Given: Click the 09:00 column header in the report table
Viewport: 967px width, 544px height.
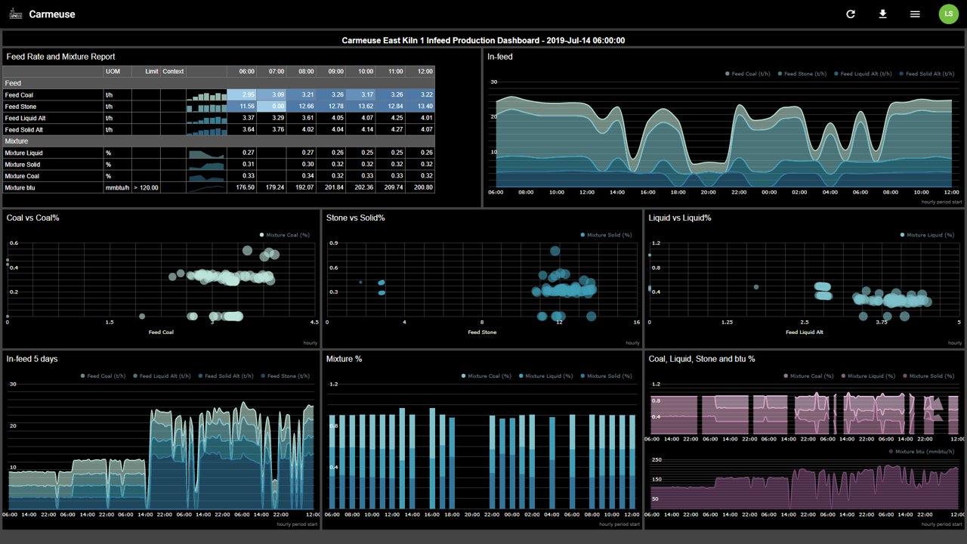Looking at the screenshot, I should click(x=331, y=72).
